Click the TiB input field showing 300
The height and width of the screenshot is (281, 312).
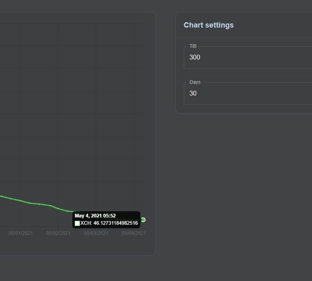tap(248, 57)
